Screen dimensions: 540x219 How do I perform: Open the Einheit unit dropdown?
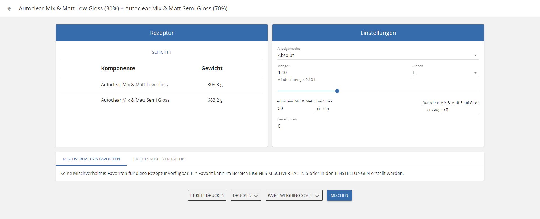point(445,73)
